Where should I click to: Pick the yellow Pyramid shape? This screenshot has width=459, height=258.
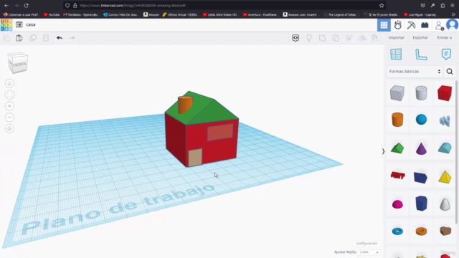445,177
